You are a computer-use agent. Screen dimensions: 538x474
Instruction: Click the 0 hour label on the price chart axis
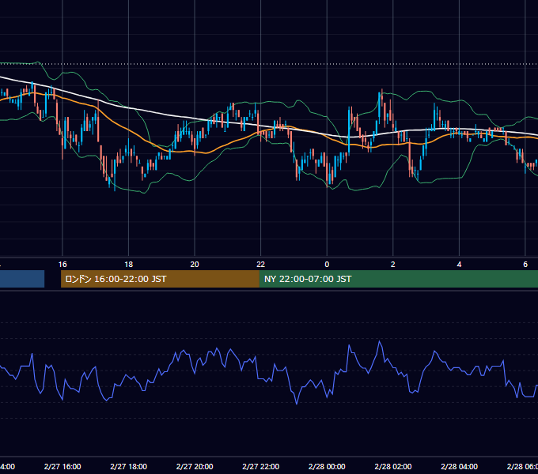click(327, 264)
